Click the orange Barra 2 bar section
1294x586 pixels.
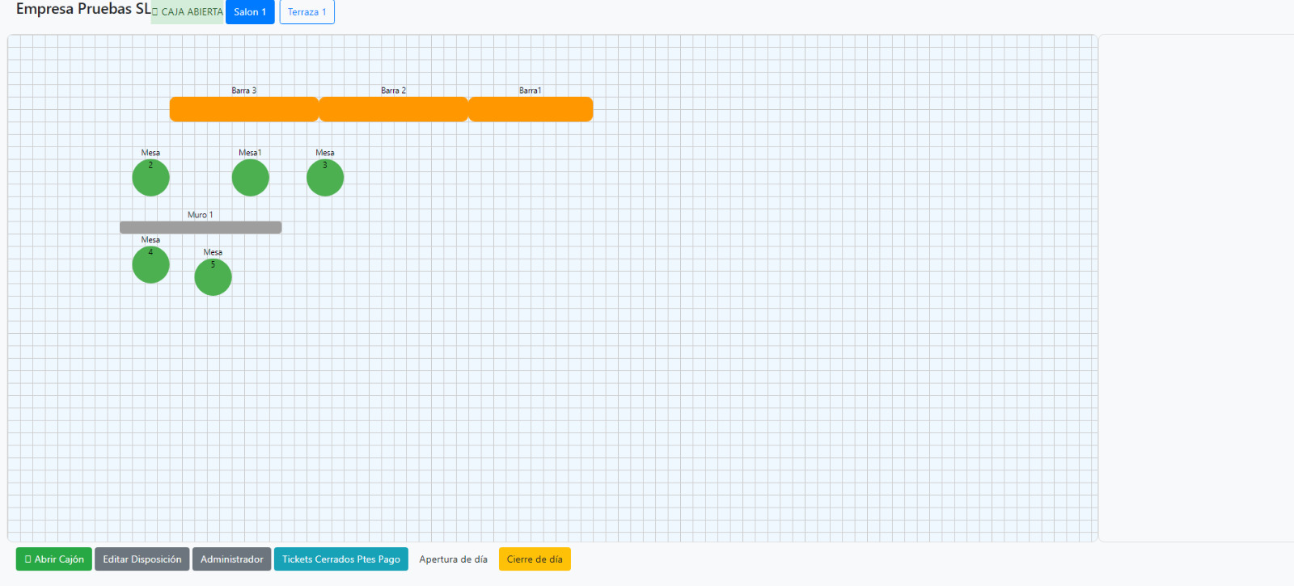point(393,109)
